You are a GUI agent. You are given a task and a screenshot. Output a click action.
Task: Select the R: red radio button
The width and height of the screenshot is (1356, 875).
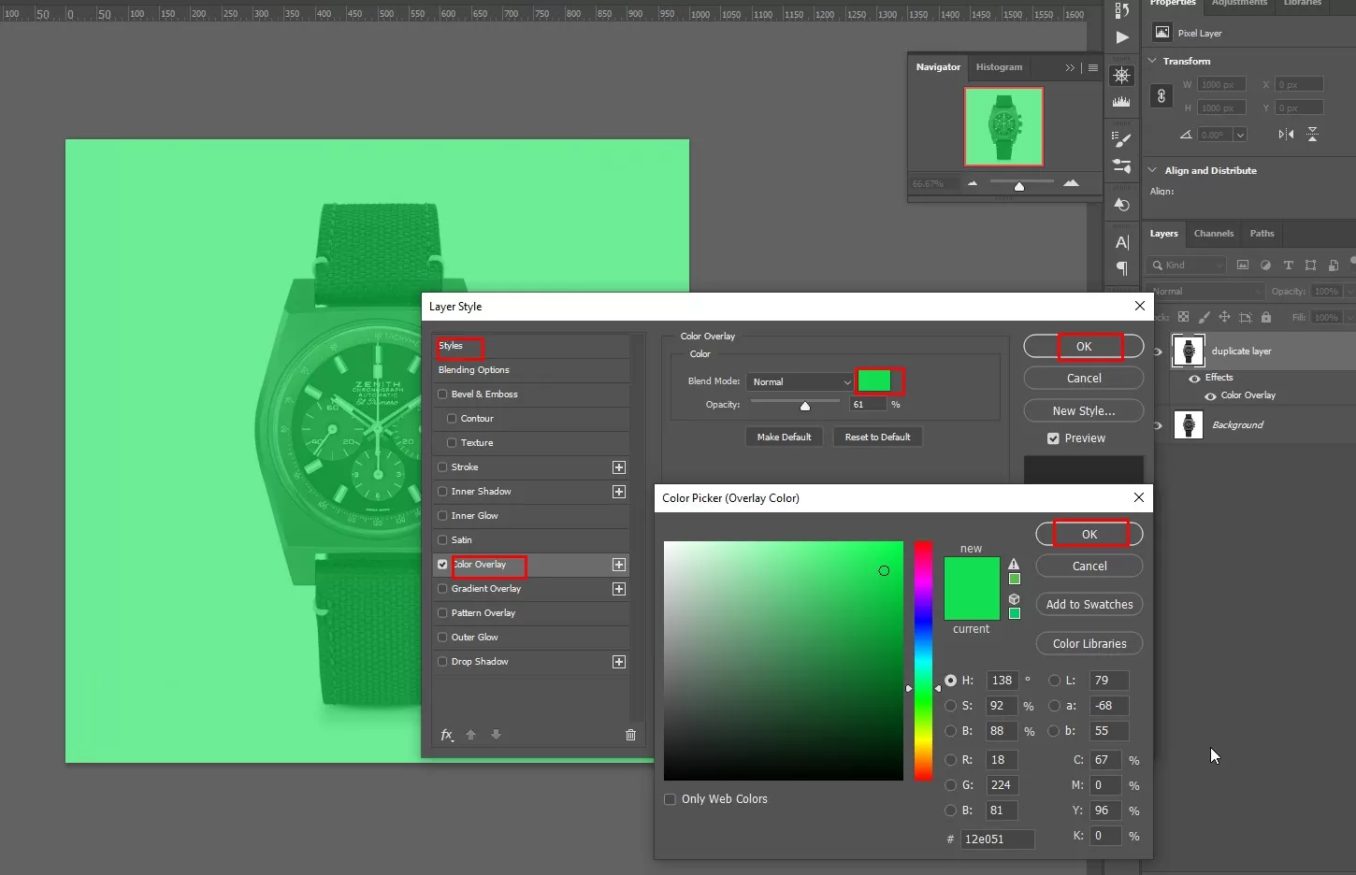tap(951, 760)
